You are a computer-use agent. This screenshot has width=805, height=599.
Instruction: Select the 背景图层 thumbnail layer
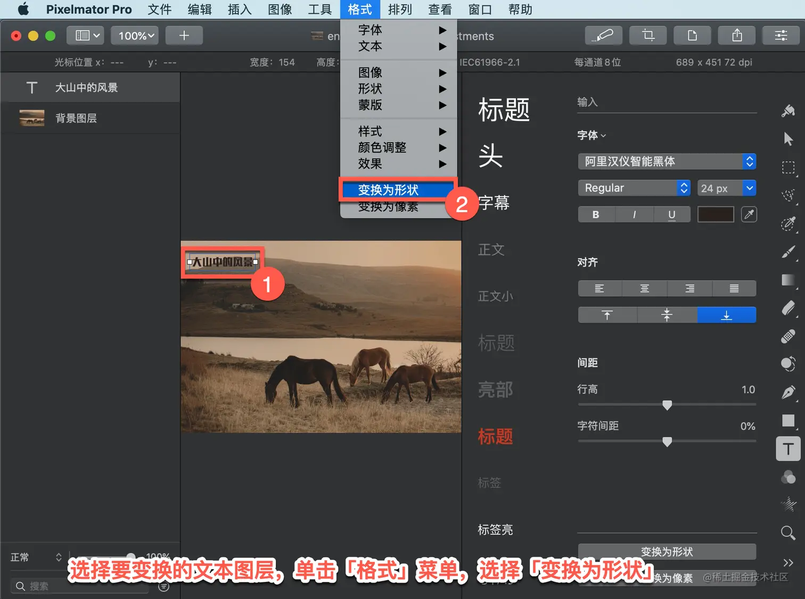coord(91,118)
